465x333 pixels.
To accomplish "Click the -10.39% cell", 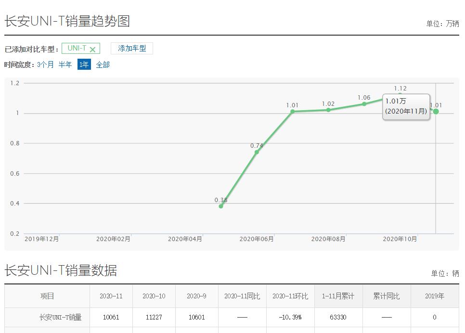I will pyautogui.click(x=290, y=317).
